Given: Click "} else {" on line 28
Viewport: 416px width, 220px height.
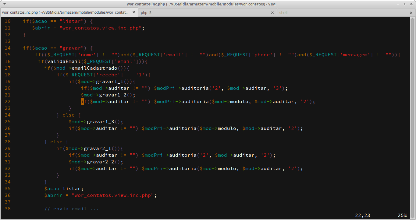Looking at the screenshot, I should point(56,142).
